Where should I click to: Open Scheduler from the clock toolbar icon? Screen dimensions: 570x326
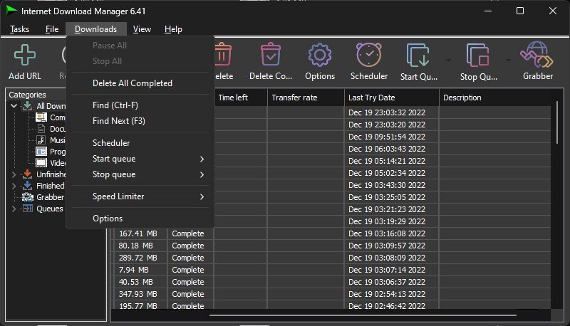[368, 56]
